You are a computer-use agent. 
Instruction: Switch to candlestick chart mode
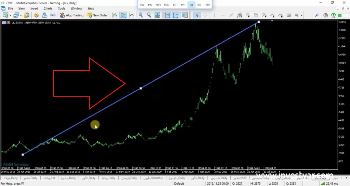(x=123, y=15)
